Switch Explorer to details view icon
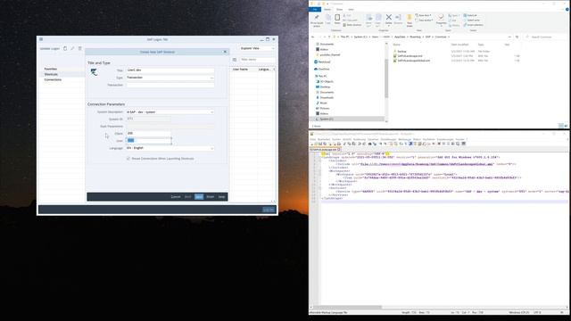 561,126
